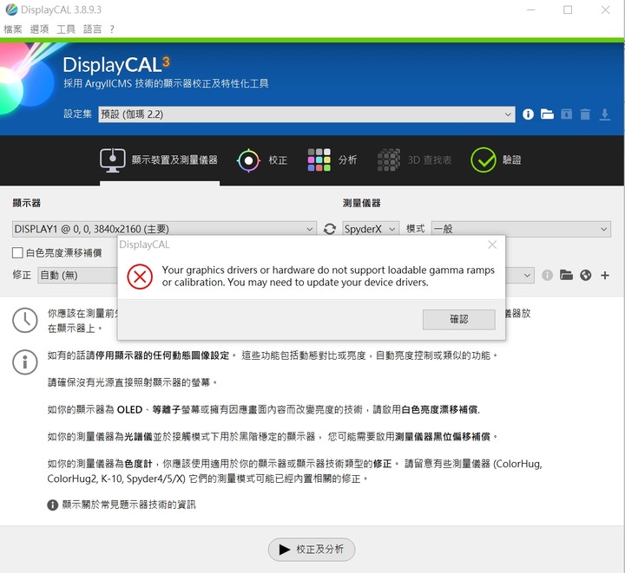Switch to the 校正 tab
Image resolution: width=625 pixels, height=573 pixels.
pyautogui.click(x=262, y=160)
